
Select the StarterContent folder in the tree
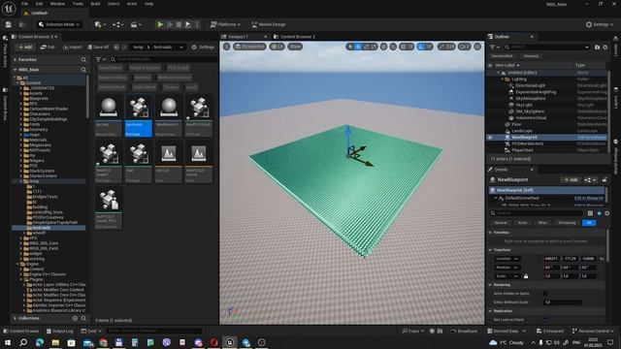[x=43, y=176]
